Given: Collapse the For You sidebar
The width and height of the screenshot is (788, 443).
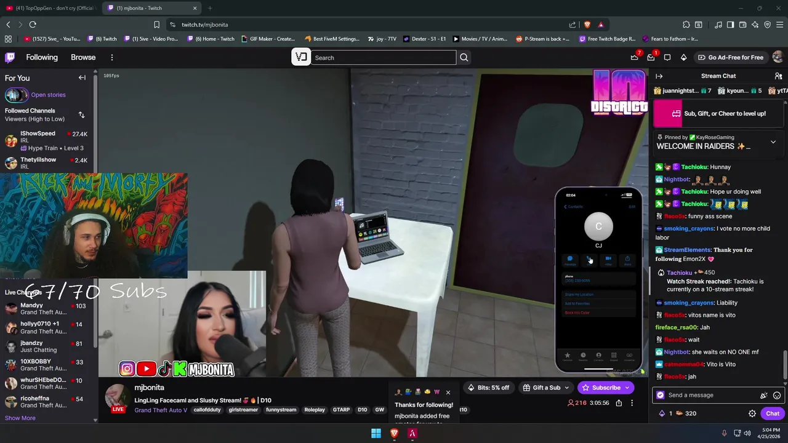Looking at the screenshot, I should tap(82, 78).
